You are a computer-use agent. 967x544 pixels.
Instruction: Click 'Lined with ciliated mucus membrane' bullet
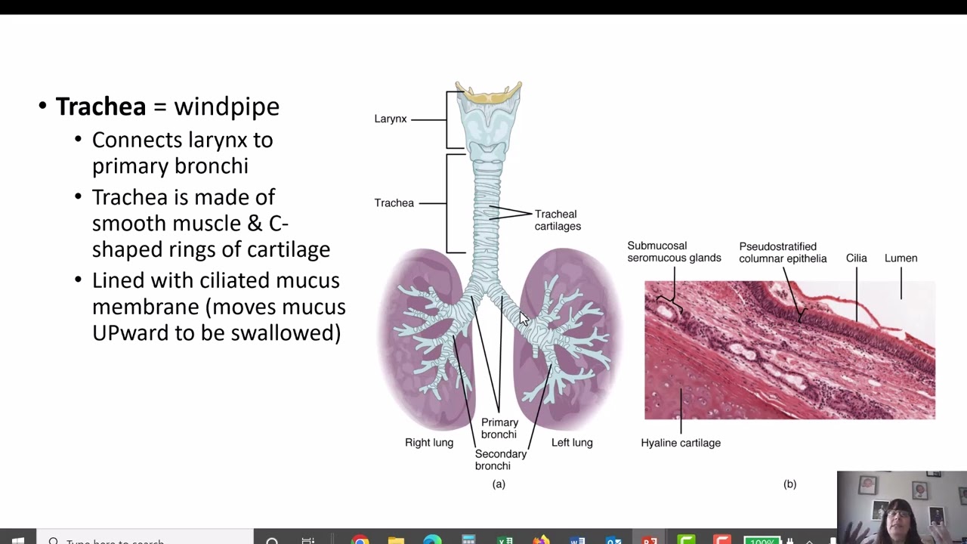tap(218, 306)
